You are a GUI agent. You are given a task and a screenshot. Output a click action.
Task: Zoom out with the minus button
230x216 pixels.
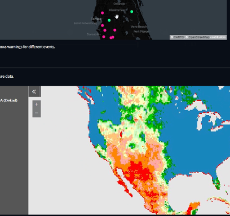point(37,113)
